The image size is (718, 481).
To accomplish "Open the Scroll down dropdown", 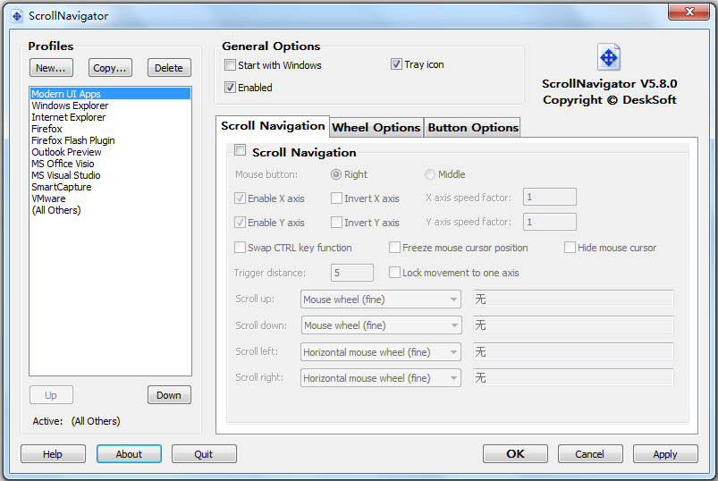I will coord(381,325).
